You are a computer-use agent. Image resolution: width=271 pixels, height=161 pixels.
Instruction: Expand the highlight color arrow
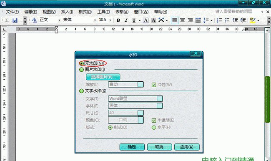258,20
